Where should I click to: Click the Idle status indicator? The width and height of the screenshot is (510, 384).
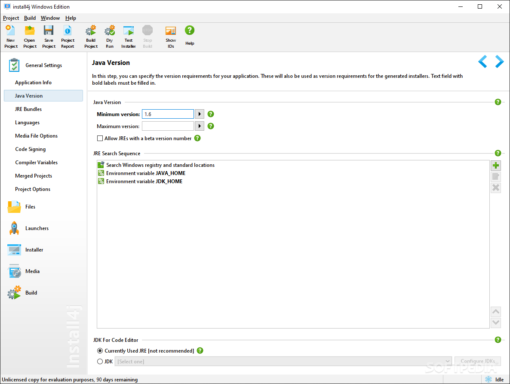[x=495, y=379]
